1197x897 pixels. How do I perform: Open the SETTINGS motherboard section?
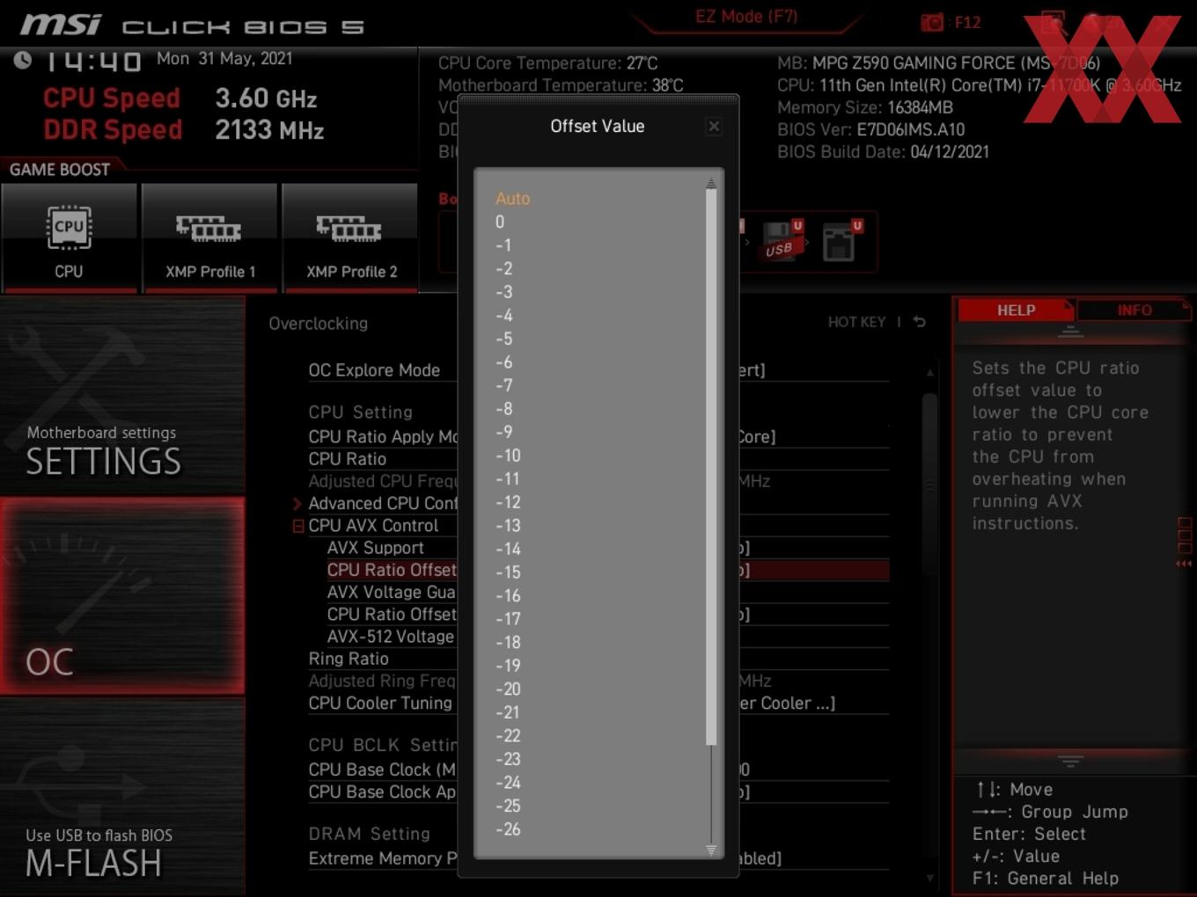click(122, 397)
